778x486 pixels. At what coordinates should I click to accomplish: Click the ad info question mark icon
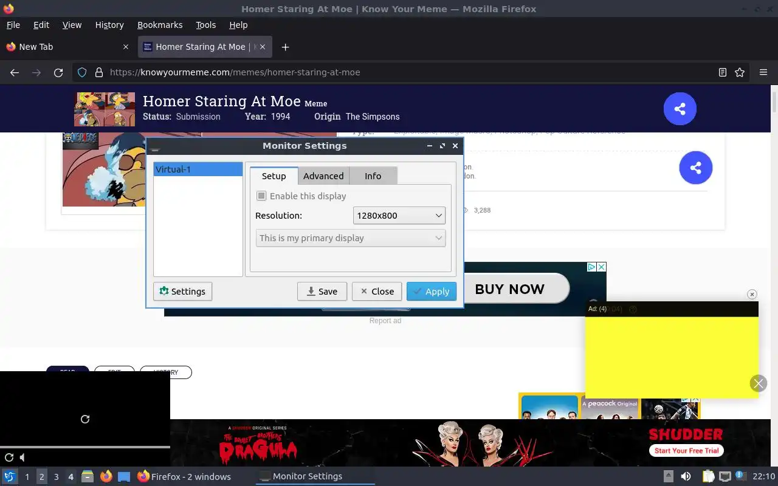point(633,309)
